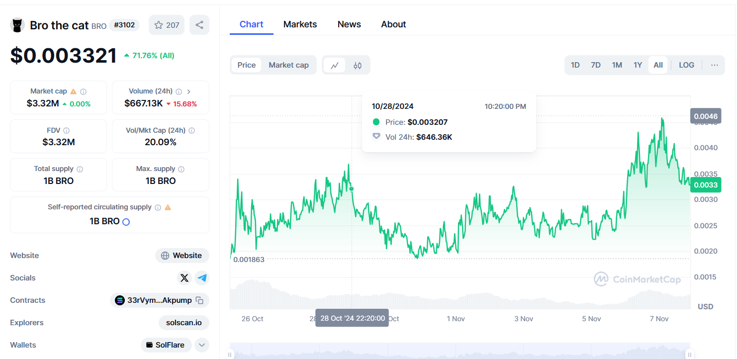Click the Market cap warning triangle
Viewport: 737px width, 359px height.
coord(74,91)
